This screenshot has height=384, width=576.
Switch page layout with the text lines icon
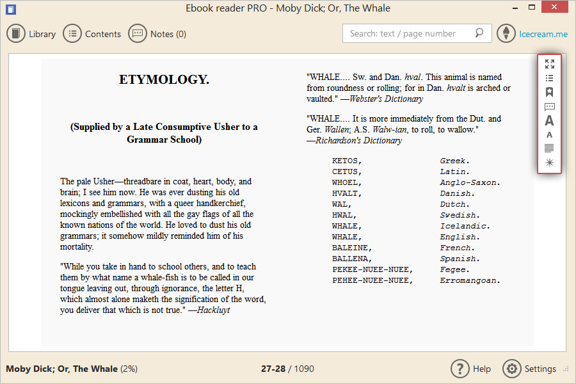[x=549, y=148]
